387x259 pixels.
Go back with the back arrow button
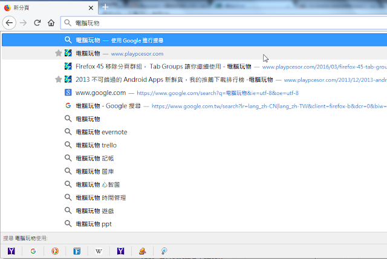point(9,23)
